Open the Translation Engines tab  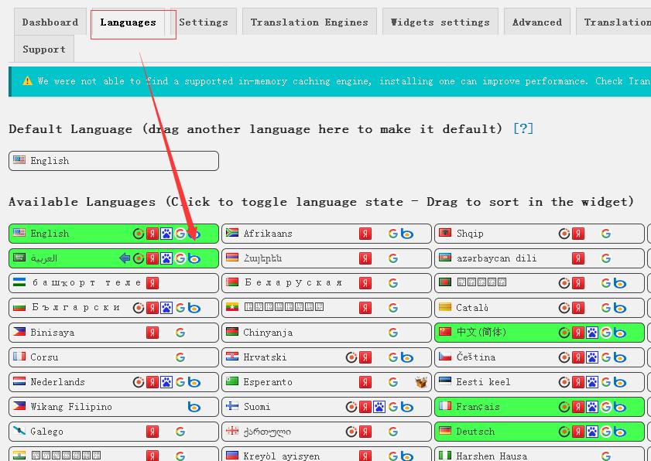pyautogui.click(x=310, y=22)
